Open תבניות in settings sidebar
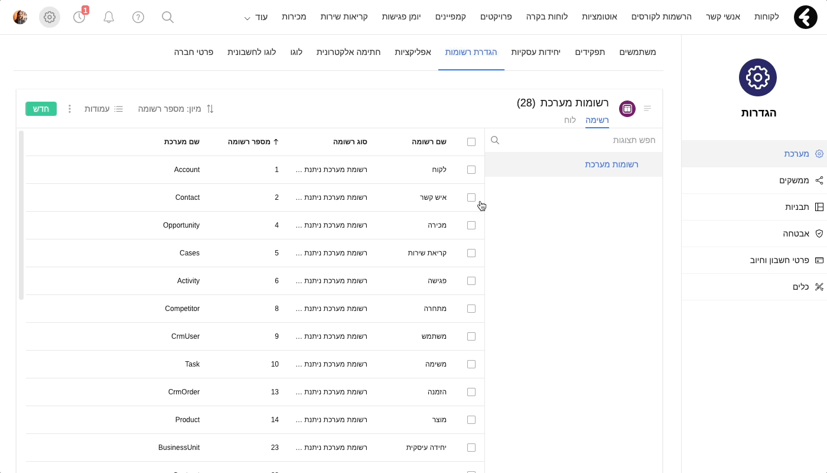Viewport: 827px width, 473px height. click(754, 207)
